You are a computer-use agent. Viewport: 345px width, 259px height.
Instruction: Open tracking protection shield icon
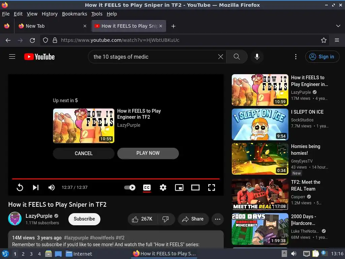[45, 40]
